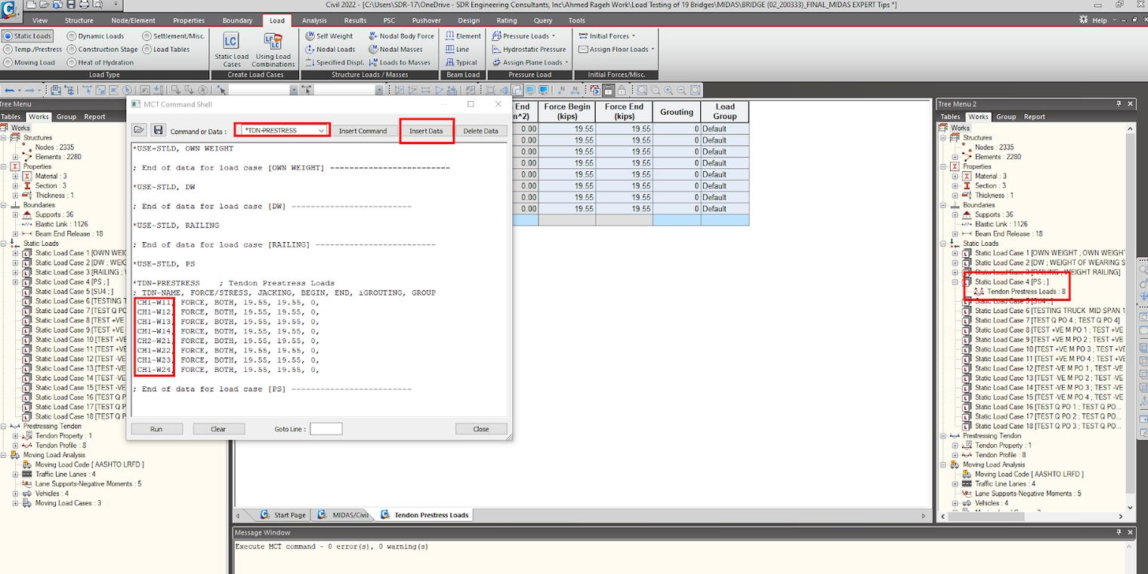Click save icon in MCT Command Shell
This screenshot has width=1148, height=574.
click(158, 130)
